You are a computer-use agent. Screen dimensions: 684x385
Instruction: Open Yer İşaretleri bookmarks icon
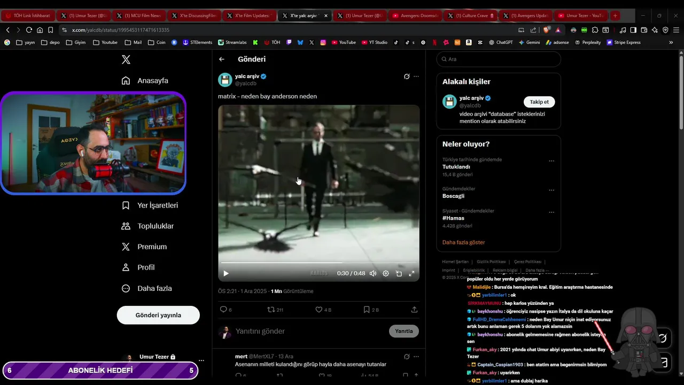(x=126, y=205)
